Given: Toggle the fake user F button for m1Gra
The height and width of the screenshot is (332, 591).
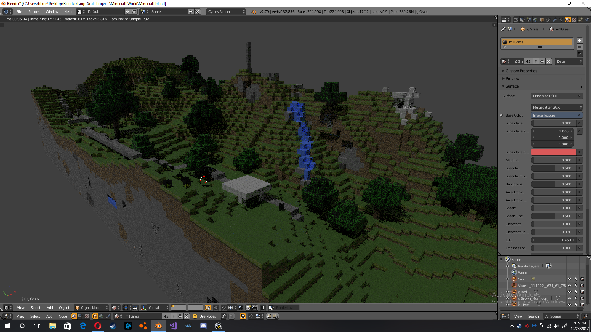Looking at the screenshot, I should pos(536,61).
